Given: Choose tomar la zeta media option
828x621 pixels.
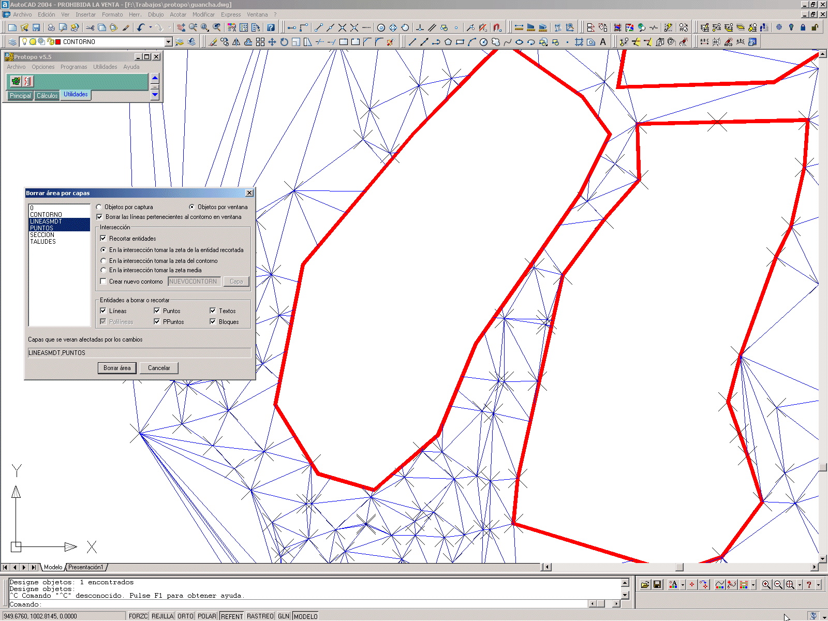Looking at the screenshot, I should point(103,270).
